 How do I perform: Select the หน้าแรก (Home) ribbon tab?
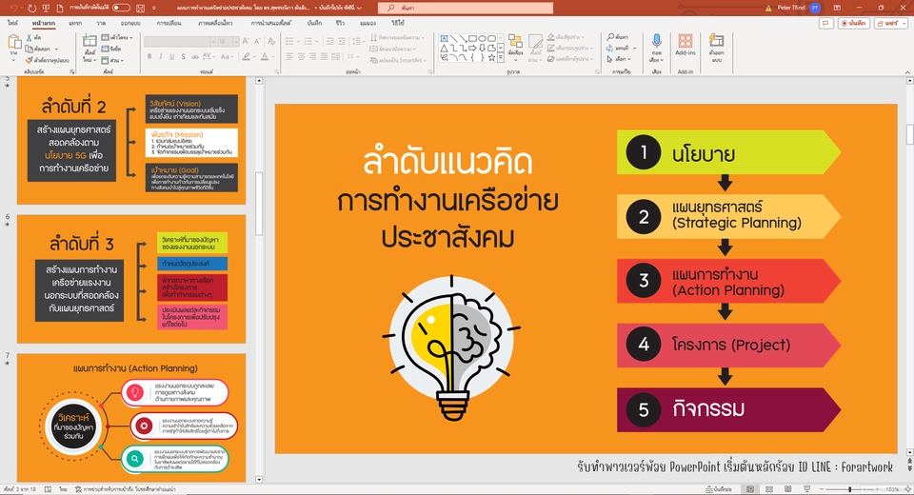tap(44, 23)
